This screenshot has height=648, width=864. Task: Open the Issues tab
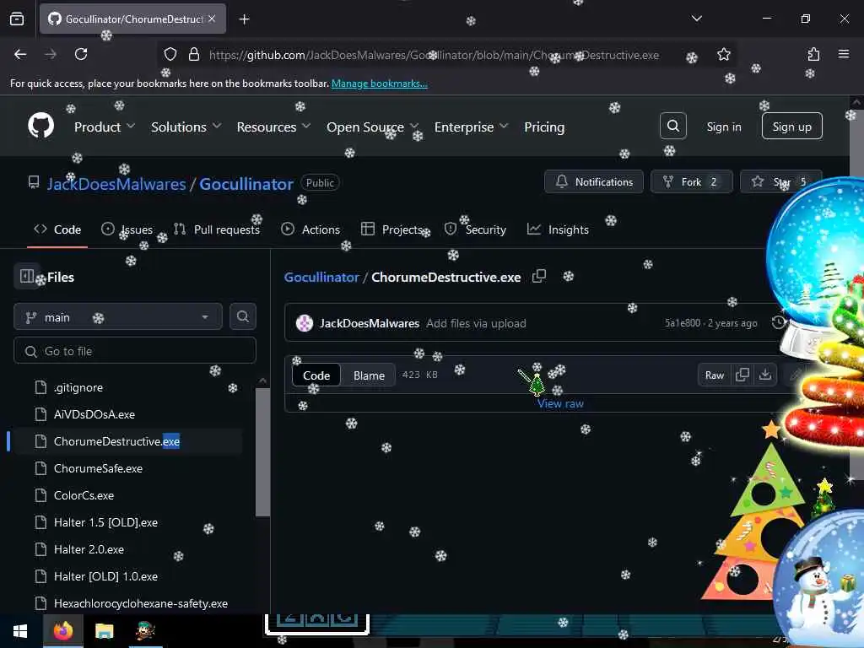127,229
